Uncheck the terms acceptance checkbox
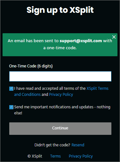The image size is (120, 162). click(x=11, y=89)
